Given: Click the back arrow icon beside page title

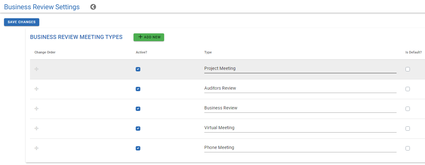Looking at the screenshot, I should (93, 7).
